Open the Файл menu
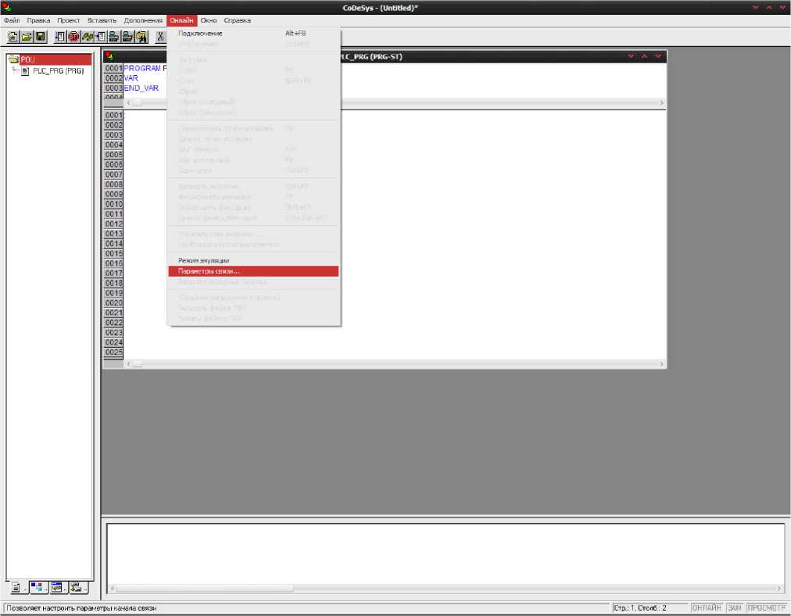Viewport: 791px width, 616px height. 12,20
